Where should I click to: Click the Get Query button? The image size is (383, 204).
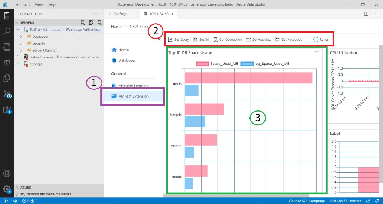click(178, 40)
